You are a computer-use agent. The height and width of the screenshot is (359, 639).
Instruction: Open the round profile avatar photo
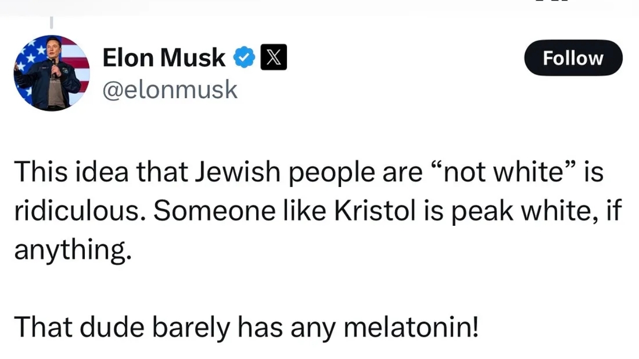pyautogui.click(x=52, y=73)
